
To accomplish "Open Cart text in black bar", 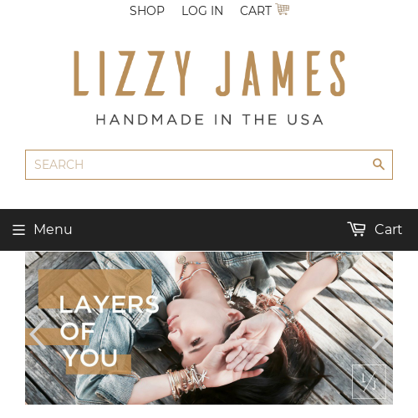I will 388,229.
